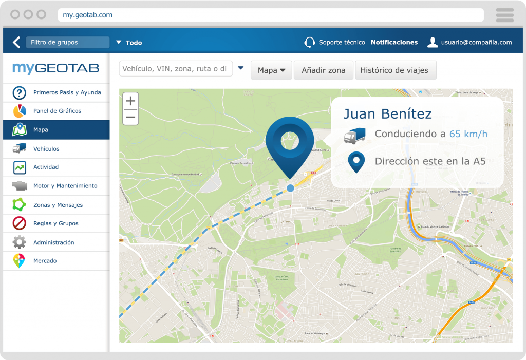Click the help question mark icon
526x360 pixels.
tap(19, 92)
